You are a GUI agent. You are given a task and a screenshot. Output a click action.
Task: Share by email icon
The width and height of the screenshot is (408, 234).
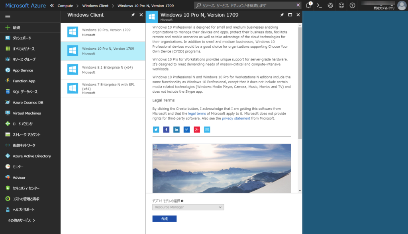point(207,129)
